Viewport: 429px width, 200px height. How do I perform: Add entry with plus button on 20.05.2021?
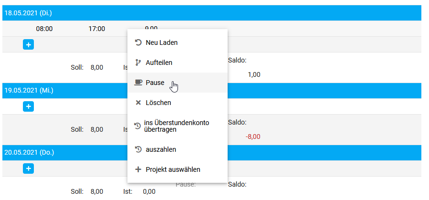(x=28, y=168)
